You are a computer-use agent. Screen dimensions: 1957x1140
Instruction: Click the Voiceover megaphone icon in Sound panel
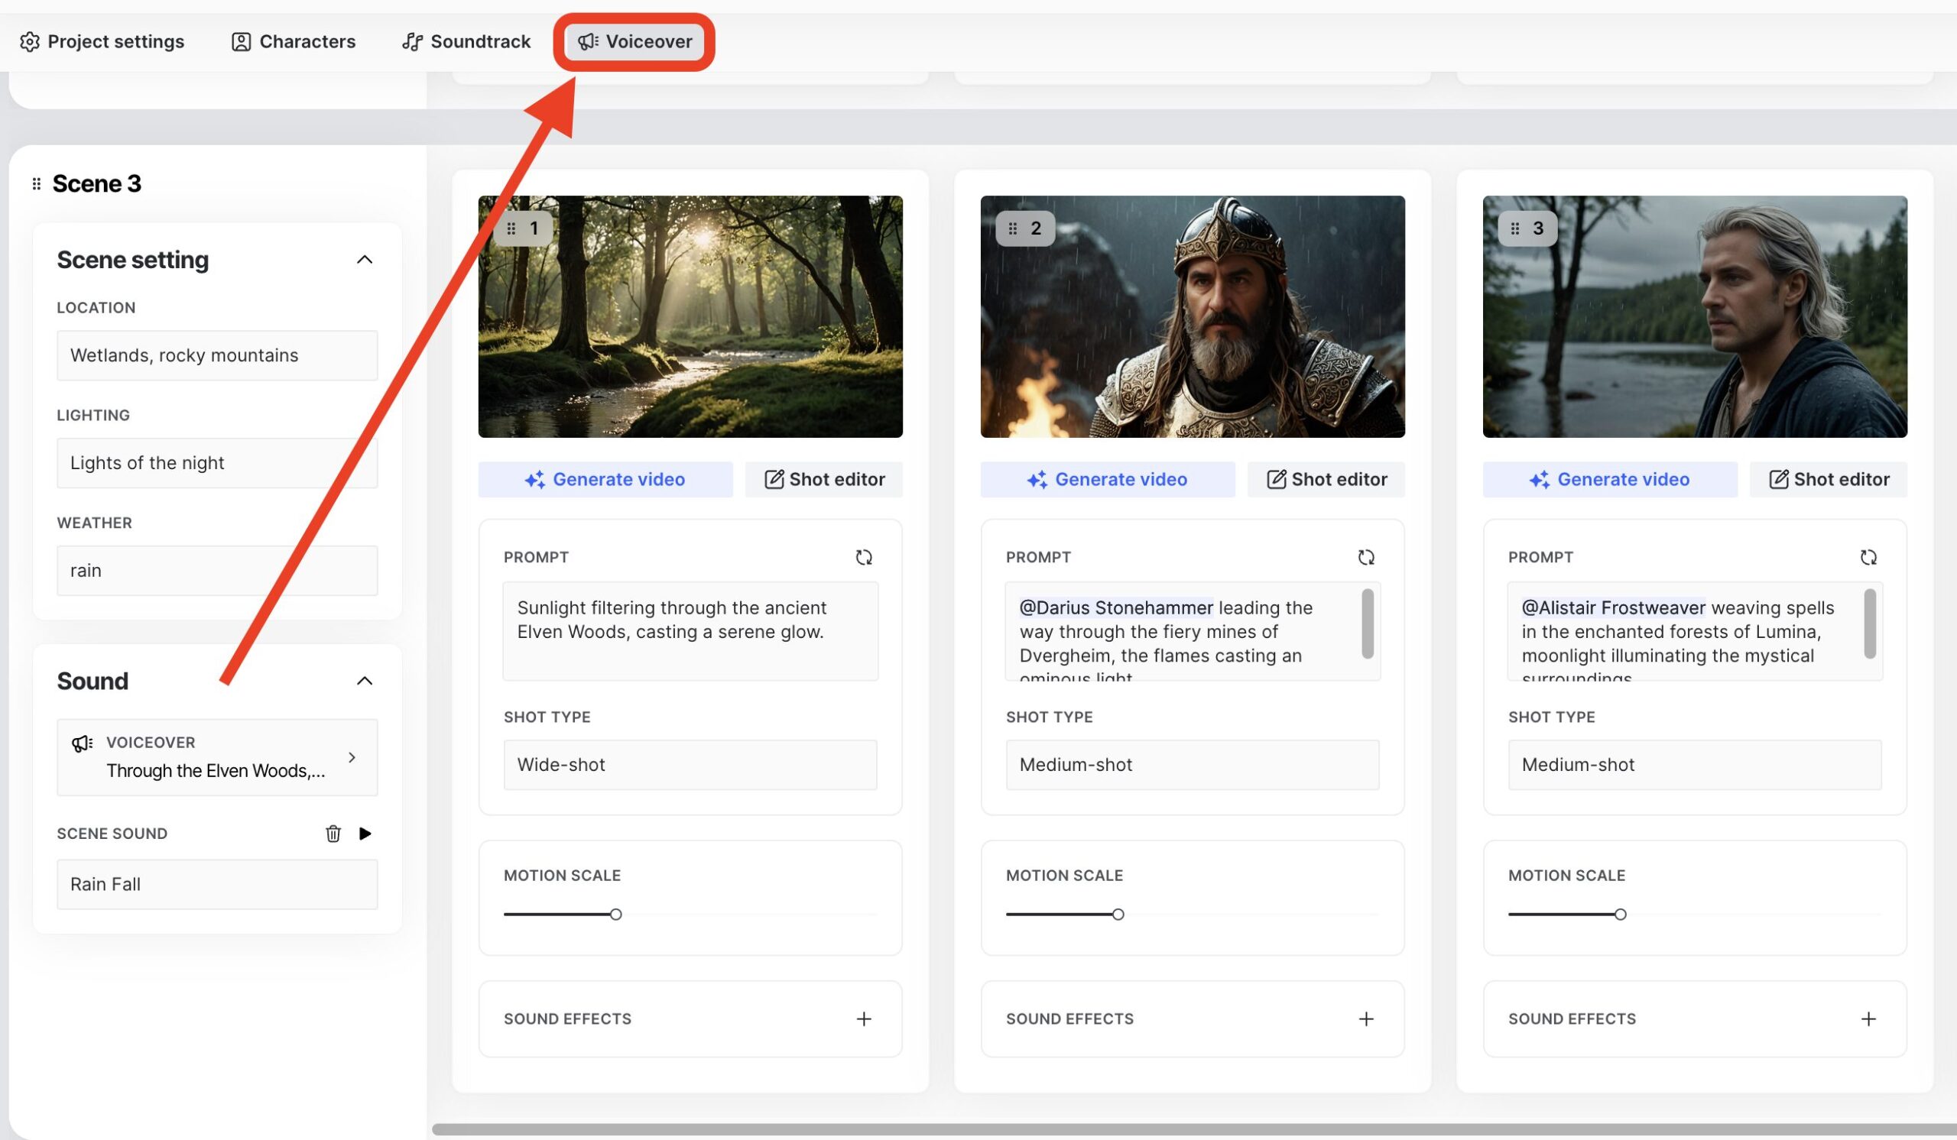(83, 743)
